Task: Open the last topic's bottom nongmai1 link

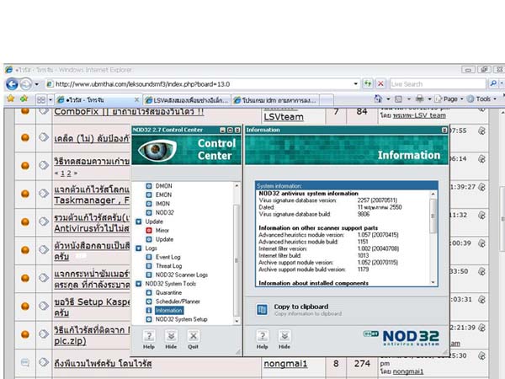Action: pos(408,371)
